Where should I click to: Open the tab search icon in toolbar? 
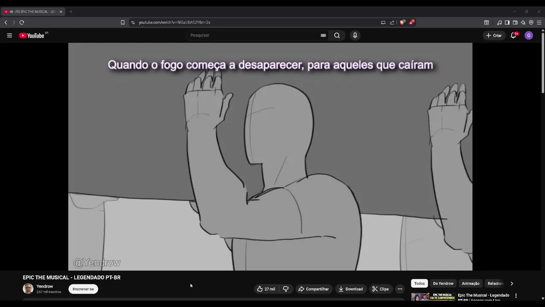point(487,22)
